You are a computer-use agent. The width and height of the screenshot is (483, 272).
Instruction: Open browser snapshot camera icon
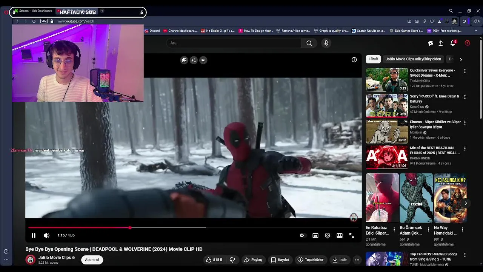click(417, 21)
